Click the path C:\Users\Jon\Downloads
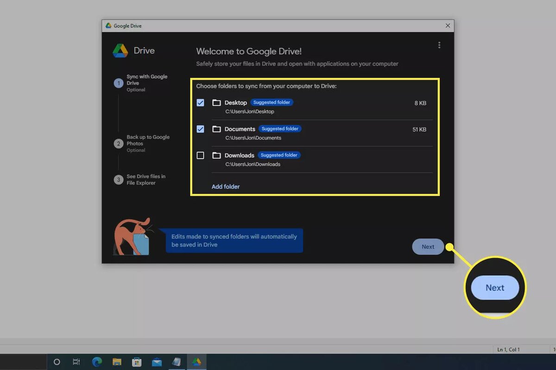Screen dimensions: 556x370 [x=253, y=164]
